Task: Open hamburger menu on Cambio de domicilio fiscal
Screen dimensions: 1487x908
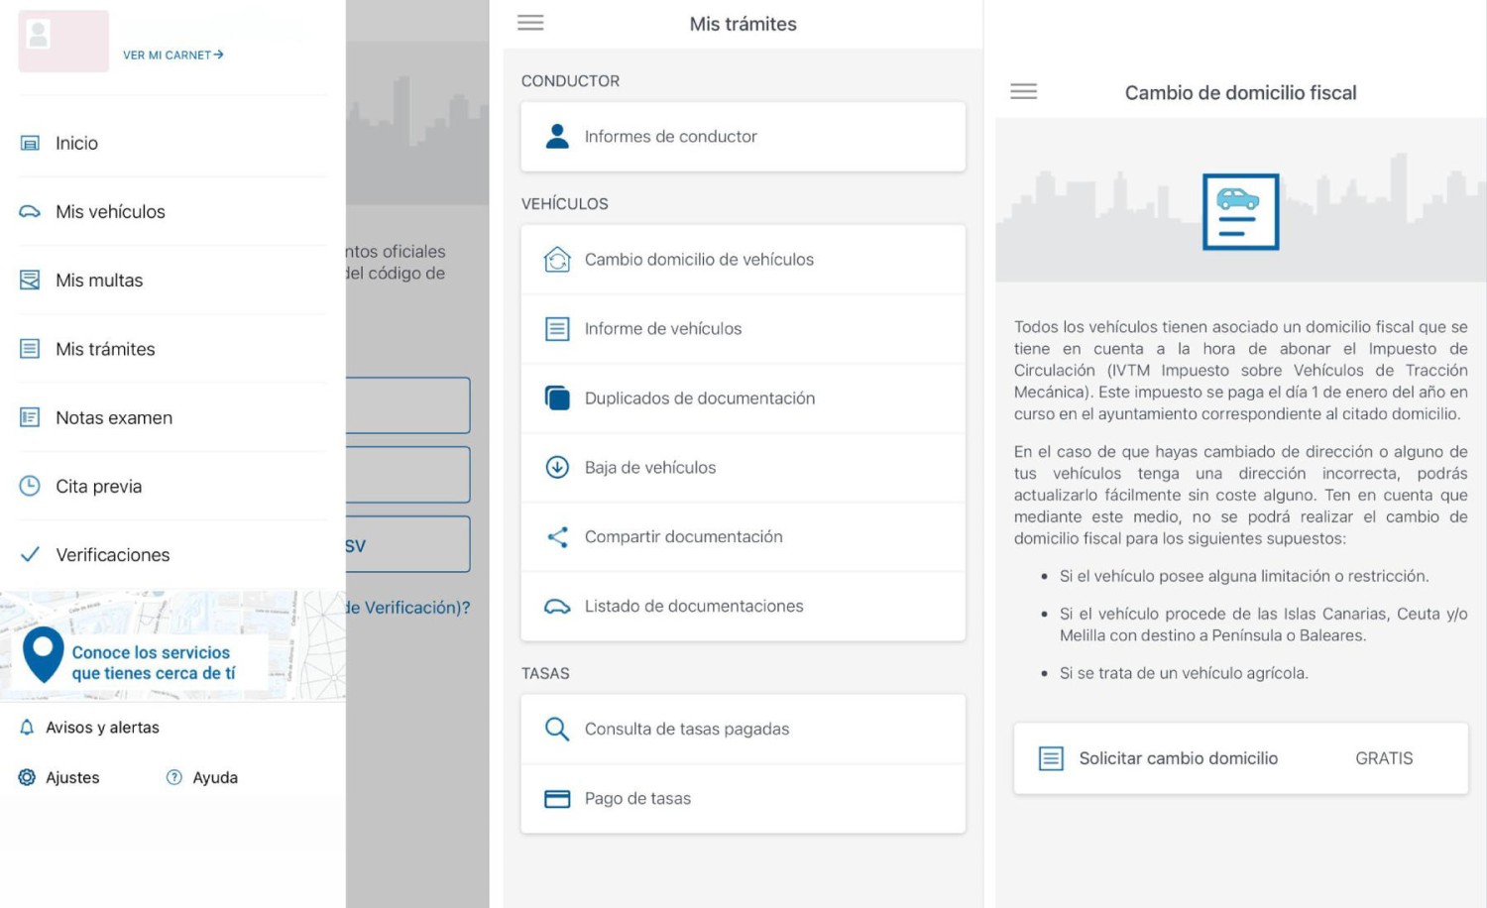Action: coord(1023,92)
